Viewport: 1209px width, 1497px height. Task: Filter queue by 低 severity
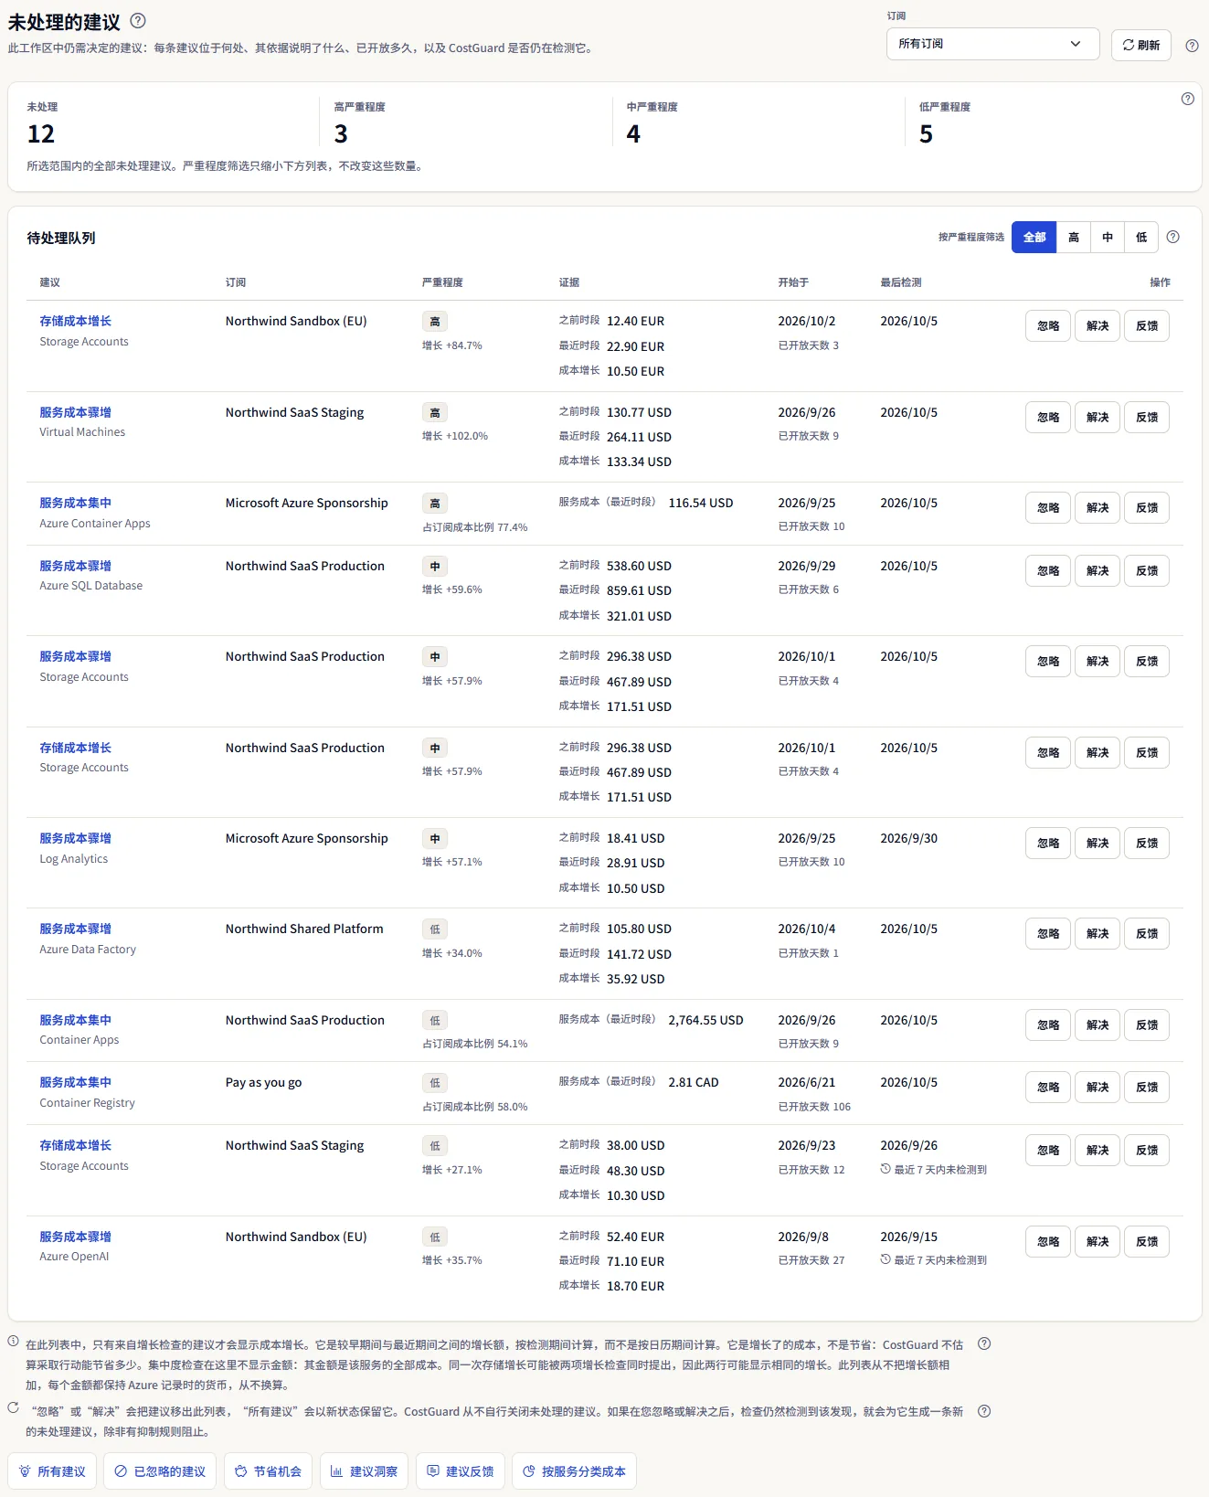pos(1141,238)
